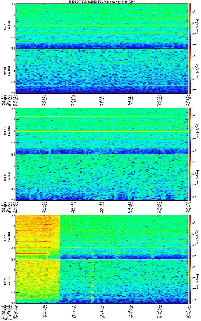Viewport: 201px width, 321px height.
Task: Click the R_RE_SM row label under THA panels
Action: point(6,106)
